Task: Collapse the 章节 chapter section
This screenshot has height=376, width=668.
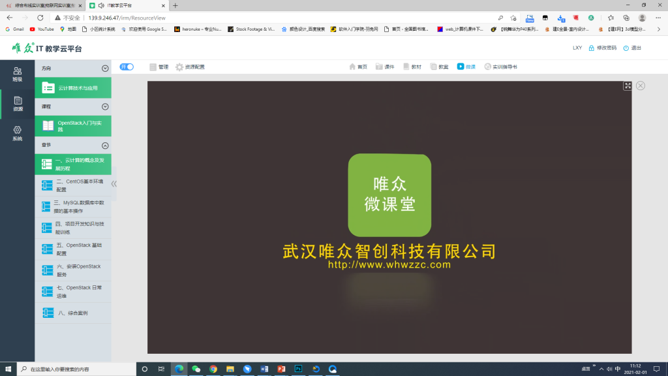Action: [x=105, y=146]
